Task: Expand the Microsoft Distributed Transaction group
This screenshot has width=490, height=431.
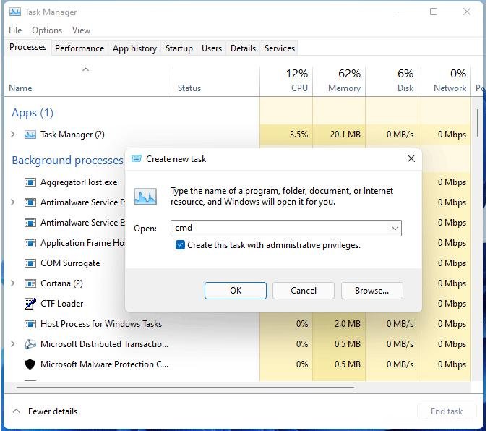Action: [x=13, y=344]
